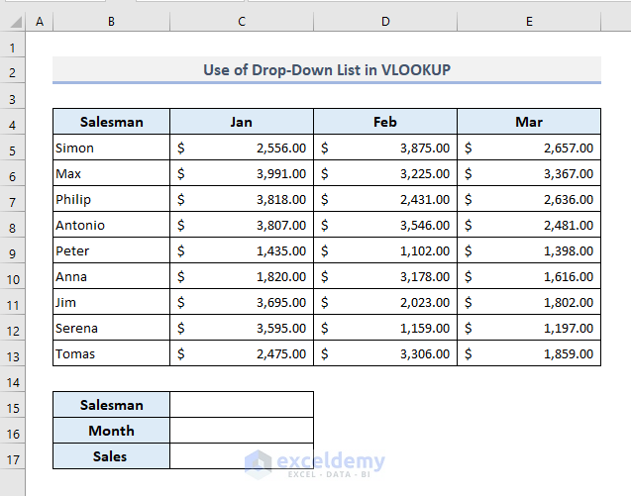Select column E header
The image size is (631, 496).
[x=529, y=21]
